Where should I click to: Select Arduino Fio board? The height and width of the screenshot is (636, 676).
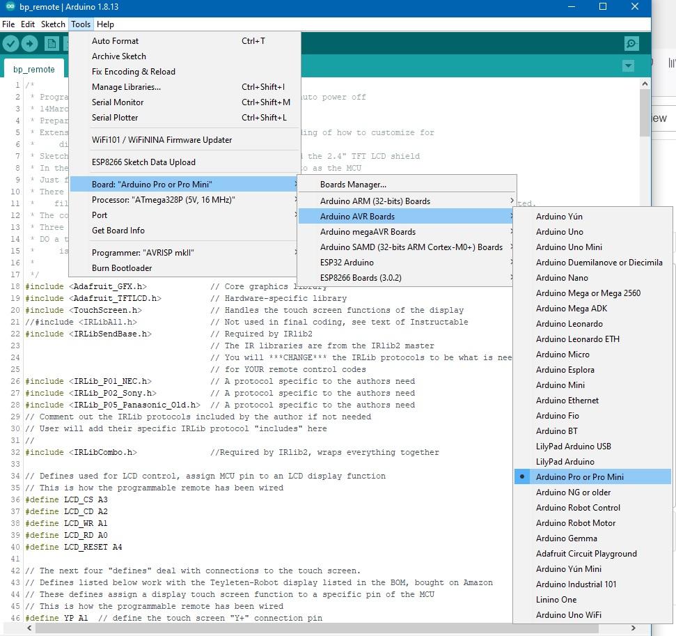[x=592, y=415]
